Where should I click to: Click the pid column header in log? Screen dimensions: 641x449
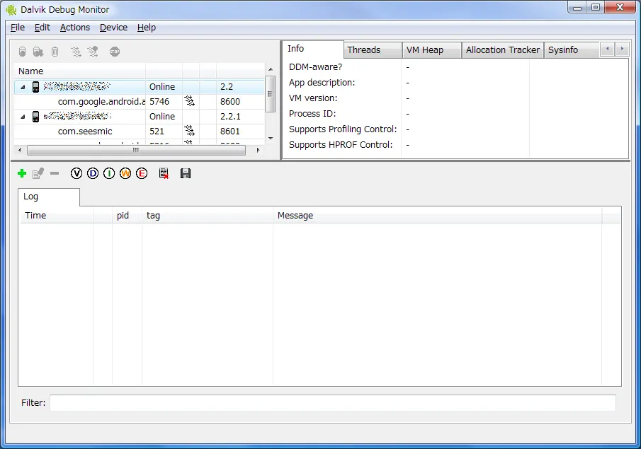(x=127, y=216)
